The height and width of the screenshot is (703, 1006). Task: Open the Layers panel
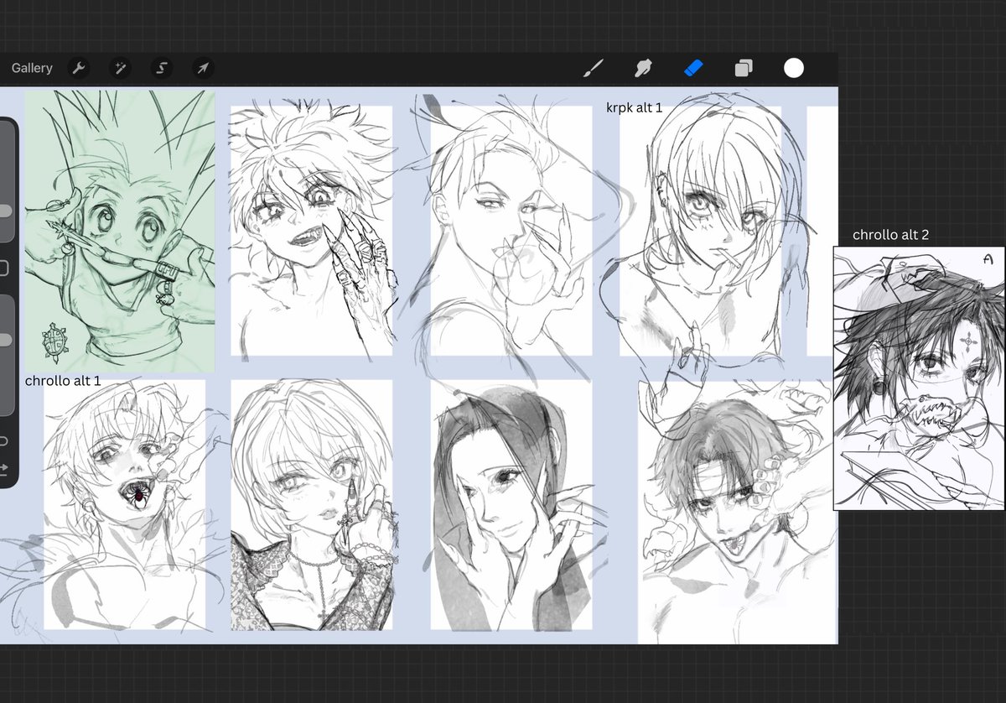tap(744, 68)
